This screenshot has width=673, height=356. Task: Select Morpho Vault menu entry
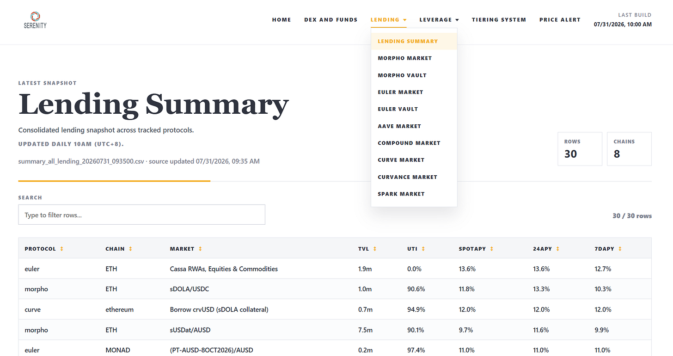pos(414,75)
